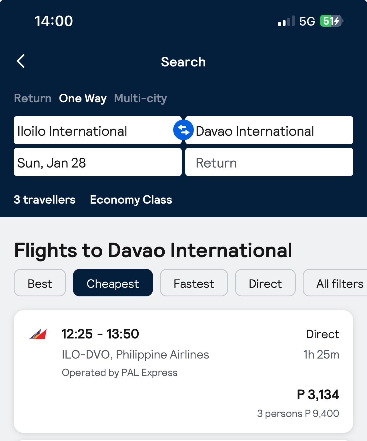The width and height of the screenshot is (367, 441).
Task: Sort results by Fastest
Action: point(194,283)
